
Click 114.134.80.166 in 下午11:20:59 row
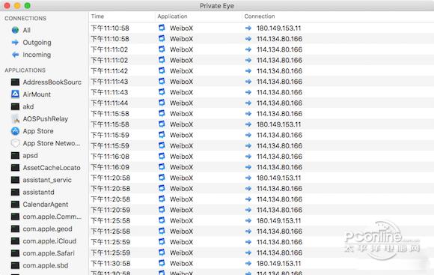[279, 210]
